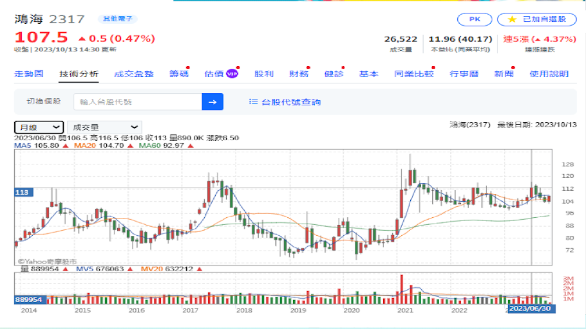Open the 行事曆 tab

point(464,74)
